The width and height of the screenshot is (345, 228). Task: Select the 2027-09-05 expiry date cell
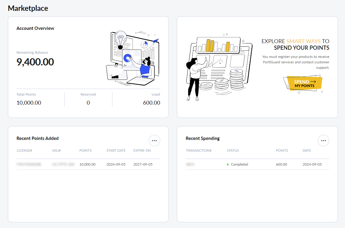(x=143, y=164)
